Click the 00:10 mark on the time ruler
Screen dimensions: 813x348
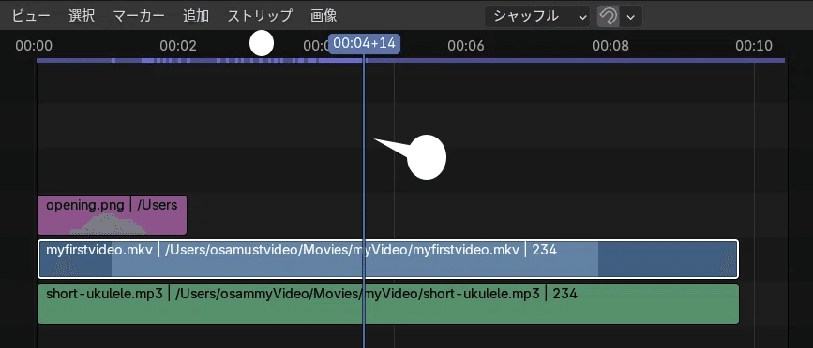coord(754,46)
